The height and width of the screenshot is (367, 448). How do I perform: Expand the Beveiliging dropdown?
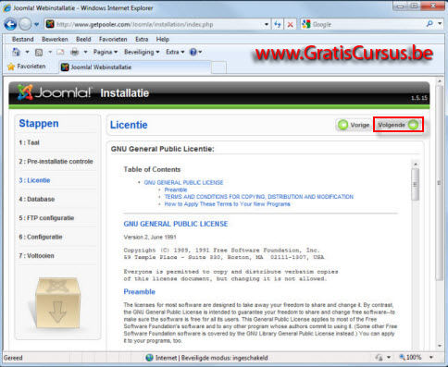point(142,52)
